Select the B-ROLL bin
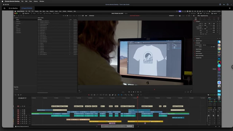This screenshot has height=131, width=233. (x=17, y=20)
